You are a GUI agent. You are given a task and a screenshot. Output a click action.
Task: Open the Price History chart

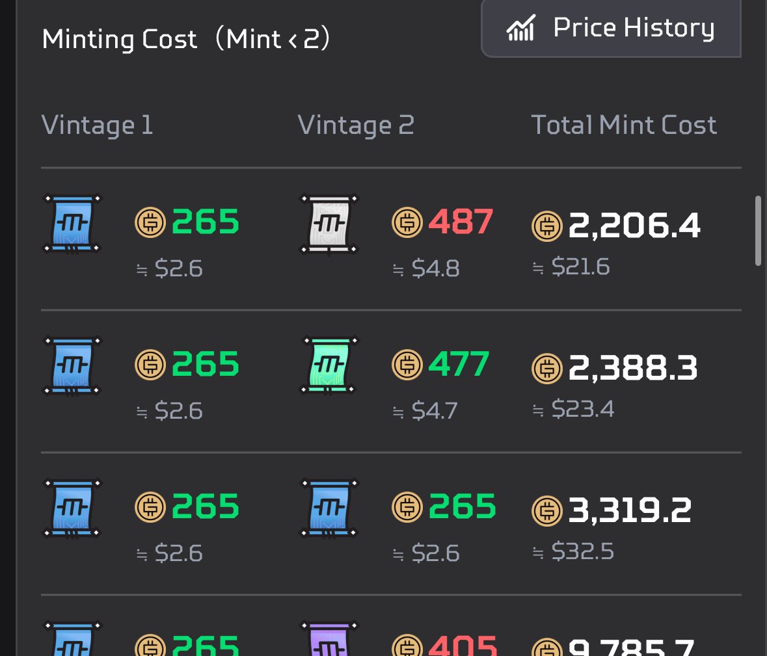click(612, 28)
